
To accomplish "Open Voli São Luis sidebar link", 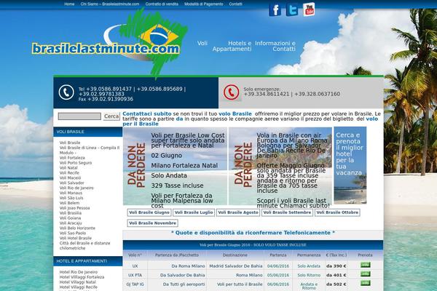I will (x=71, y=198).
